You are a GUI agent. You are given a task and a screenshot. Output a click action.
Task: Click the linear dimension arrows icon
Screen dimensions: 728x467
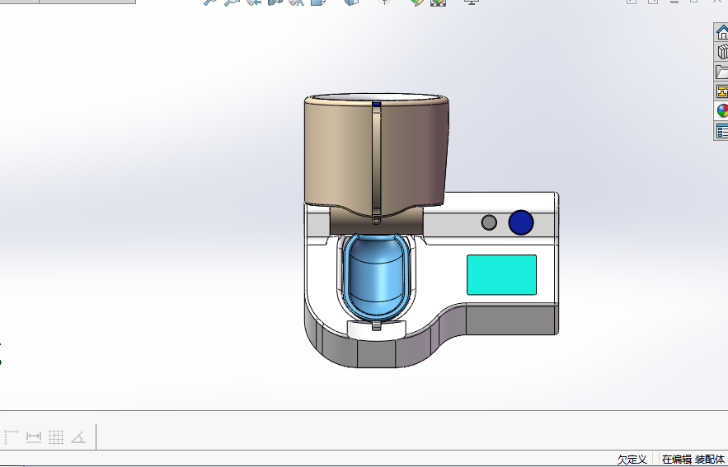(34, 437)
